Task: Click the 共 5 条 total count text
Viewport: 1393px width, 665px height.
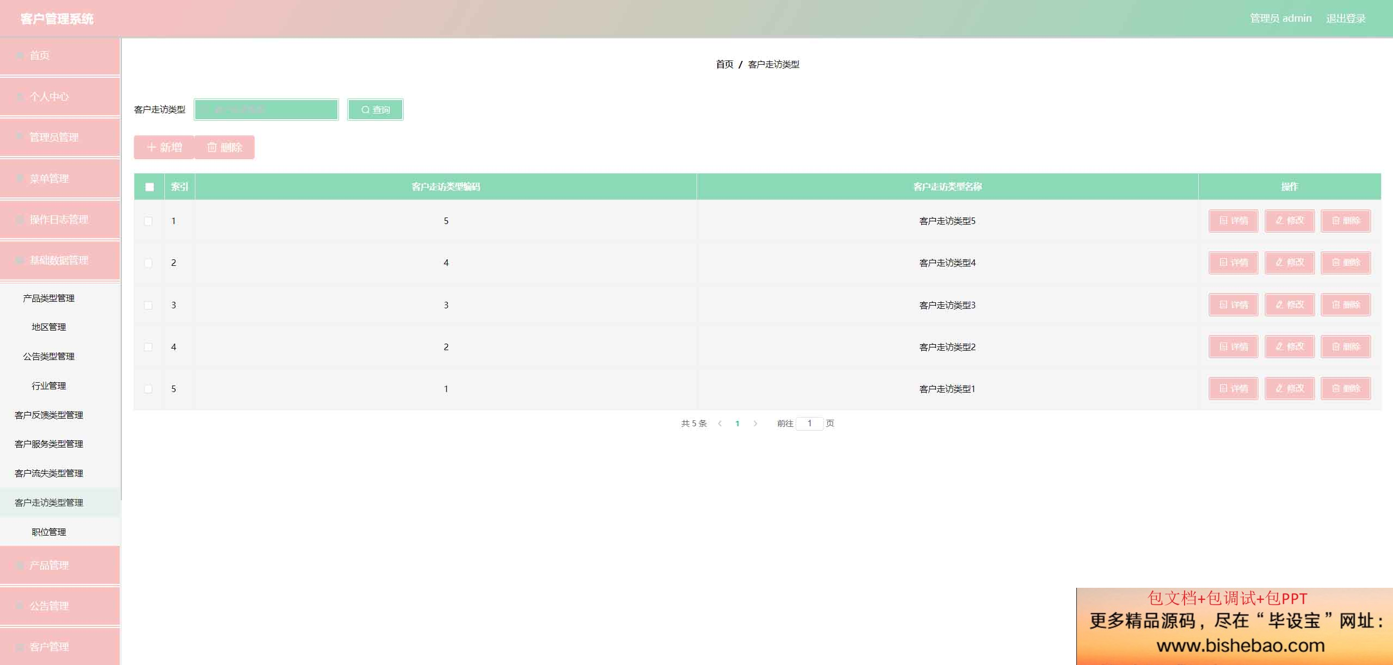Action: (694, 424)
